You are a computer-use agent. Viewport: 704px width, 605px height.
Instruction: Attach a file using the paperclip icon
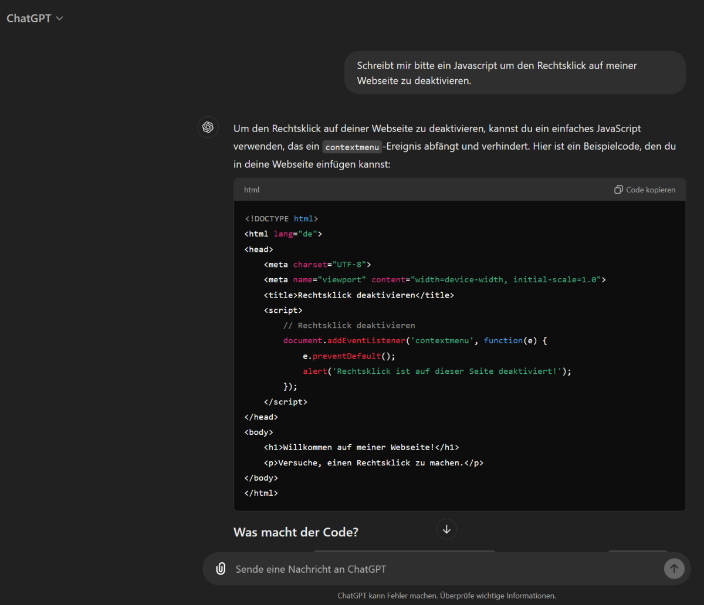pyautogui.click(x=221, y=569)
